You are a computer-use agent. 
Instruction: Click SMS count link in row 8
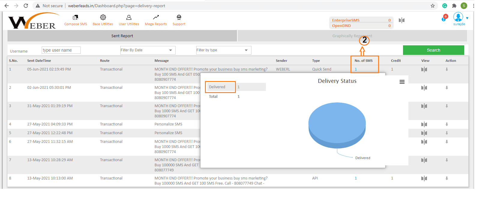(x=356, y=178)
